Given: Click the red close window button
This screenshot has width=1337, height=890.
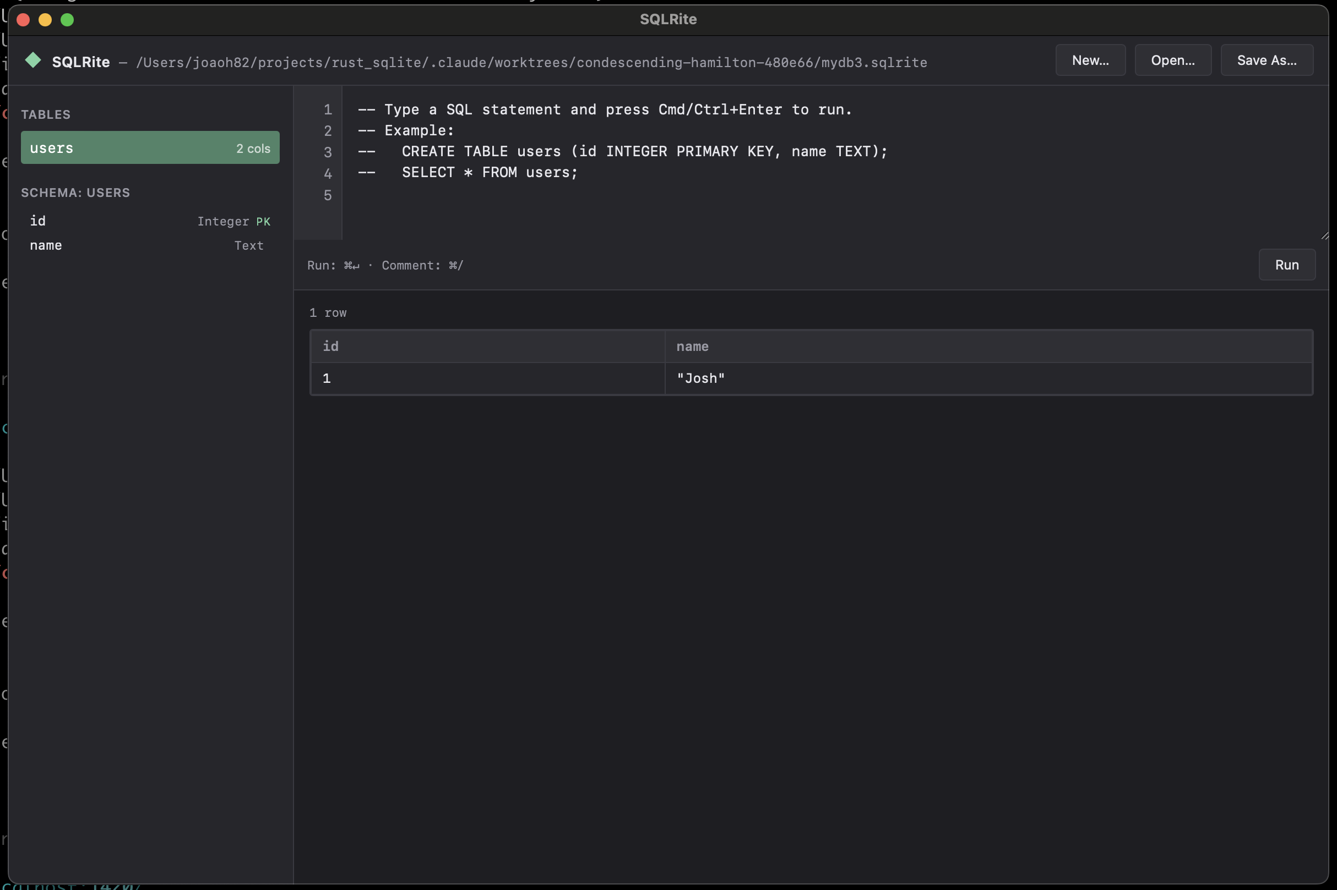Looking at the screenshot, I should coord(23,20).
